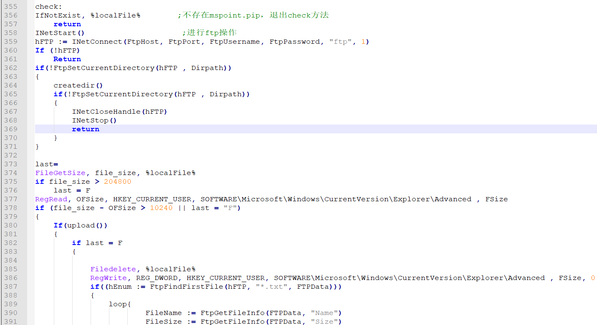Click the If(upload()) statement

(81, 225)
